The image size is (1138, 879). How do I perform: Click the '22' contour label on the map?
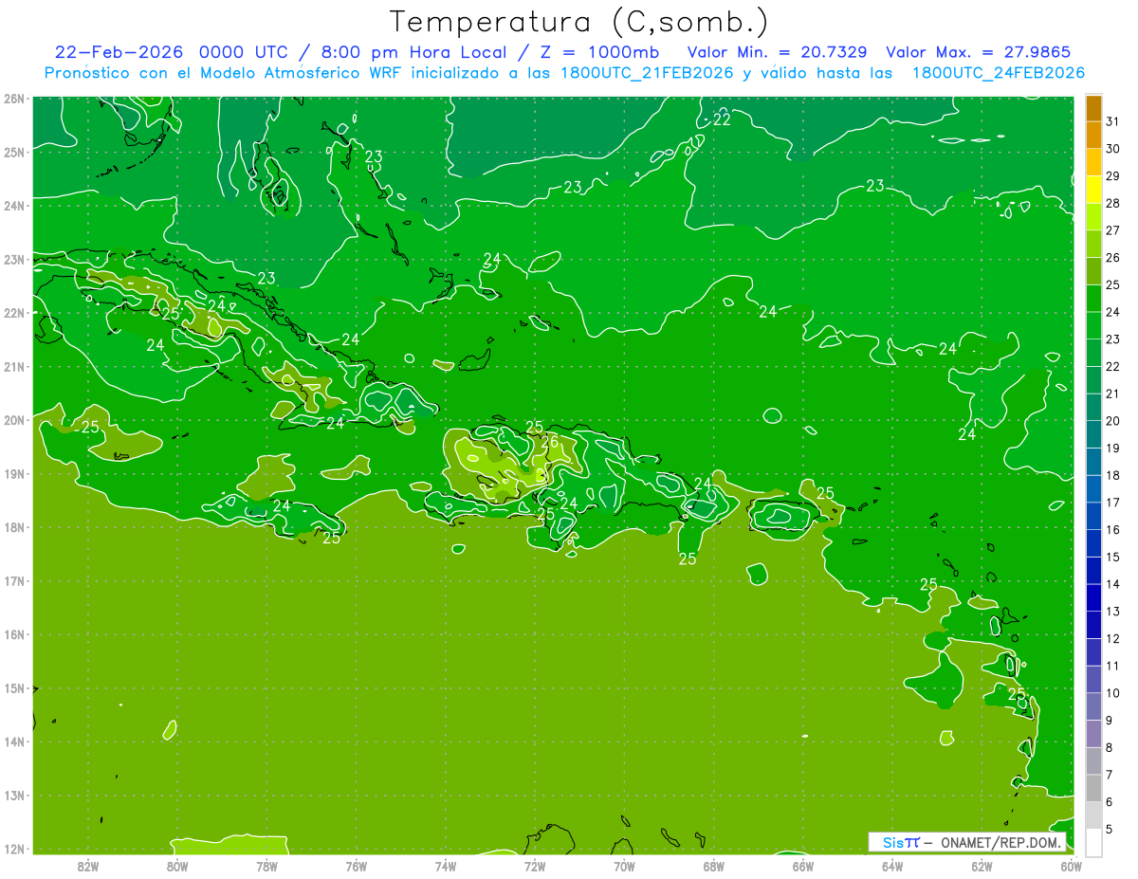pyautogui.click(x=723, y=119)
